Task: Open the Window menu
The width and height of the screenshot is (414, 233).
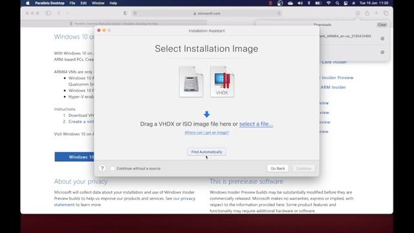Action: (x=98, y=3)
